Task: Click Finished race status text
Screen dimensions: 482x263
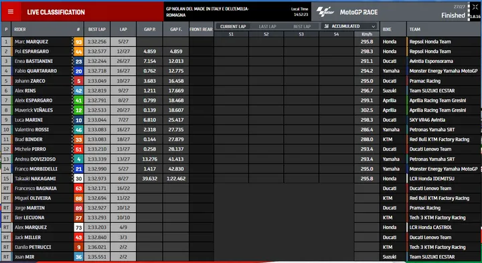Action: [453, 15]
